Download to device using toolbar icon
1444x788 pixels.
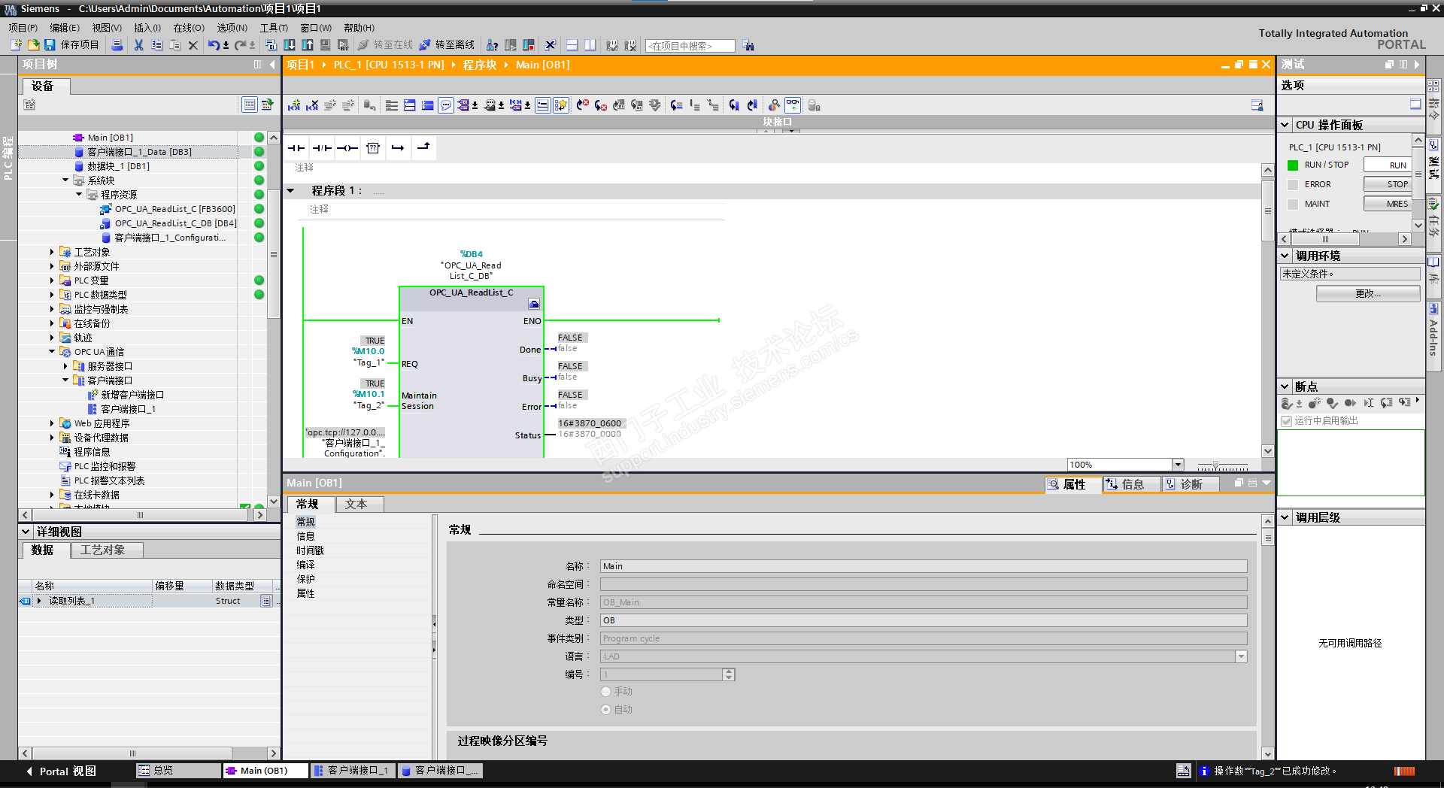[x=289, y=45]
